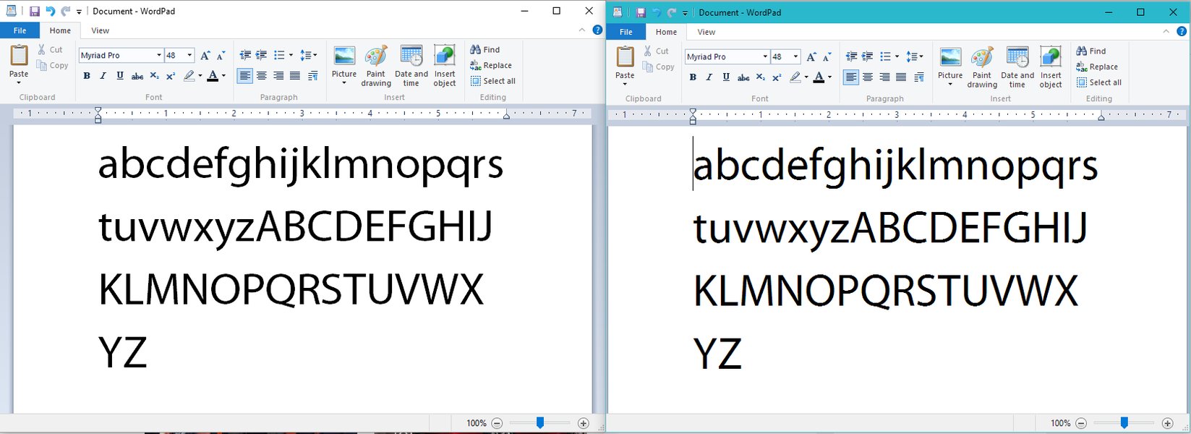The image size is (1191, 434).
Task: Toggle Strikethrough in right WordPad window
Action: click(743, 77)
